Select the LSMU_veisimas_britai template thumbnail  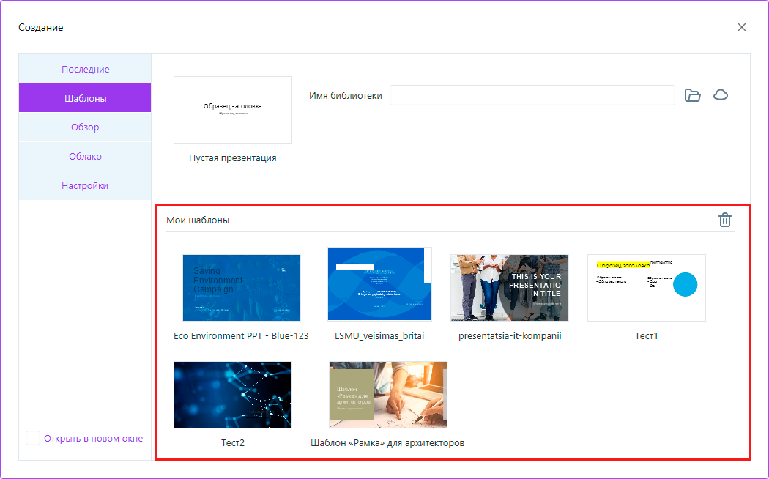379,283
